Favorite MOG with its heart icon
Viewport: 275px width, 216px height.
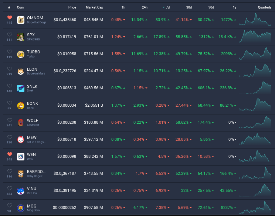coord(10,205)
